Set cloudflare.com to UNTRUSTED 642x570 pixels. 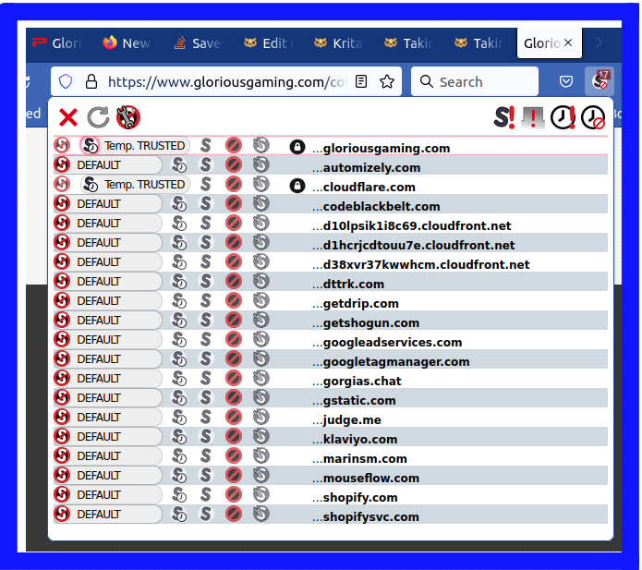(234, 184)
